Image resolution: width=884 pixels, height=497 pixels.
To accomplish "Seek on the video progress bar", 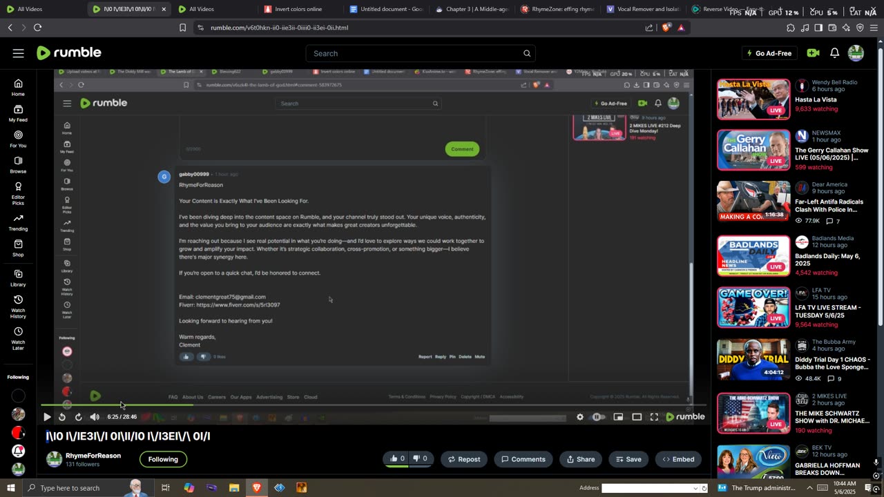I will click(373, 406).
